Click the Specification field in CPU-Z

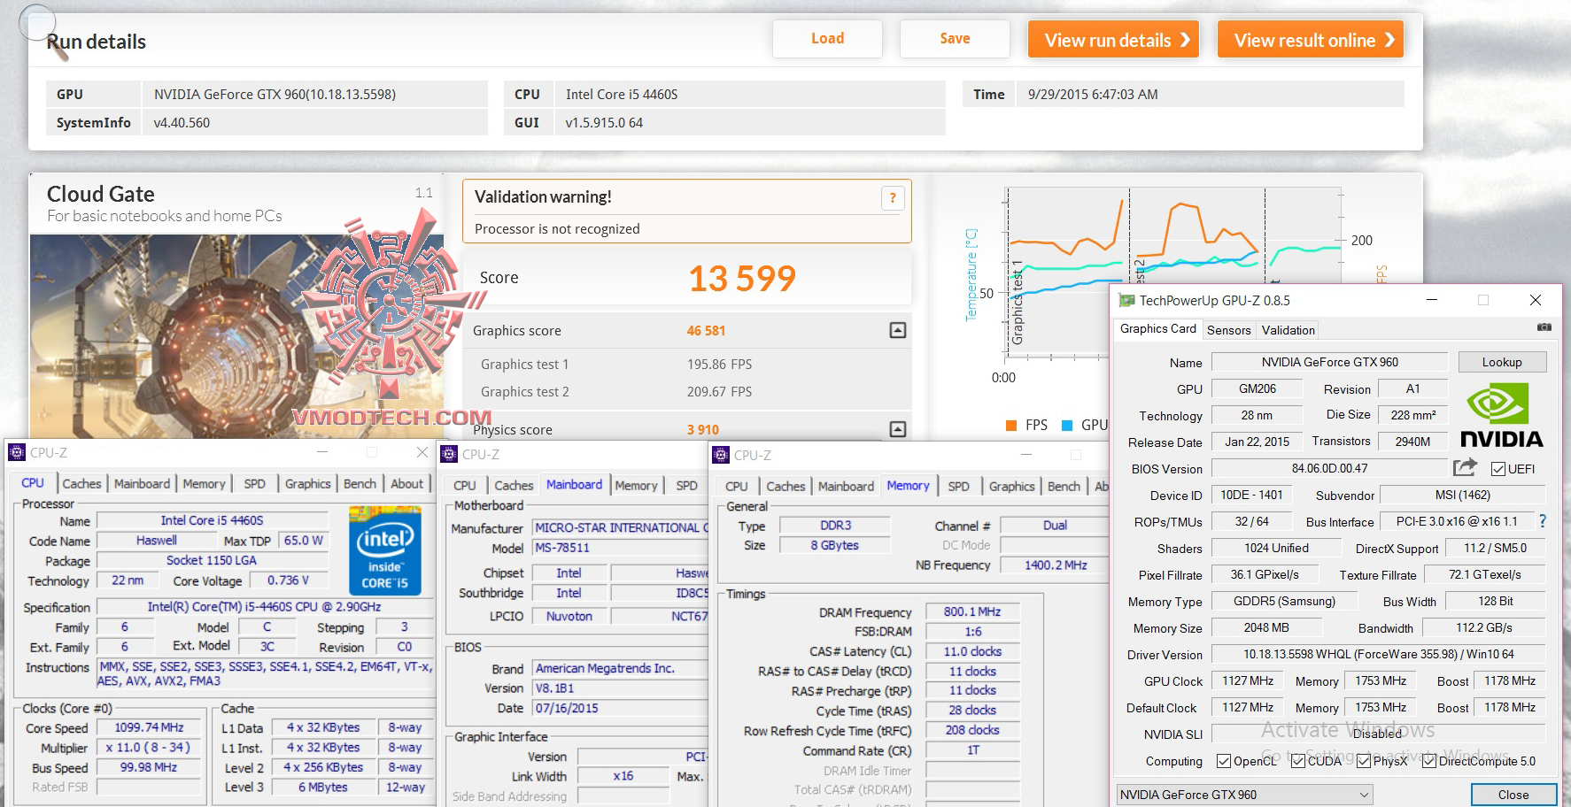click(x=264, y=607)
